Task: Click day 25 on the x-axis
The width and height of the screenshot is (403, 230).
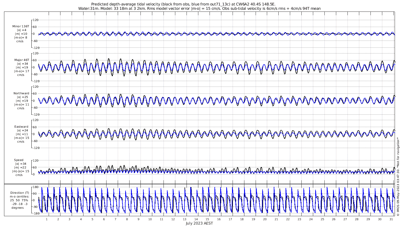Action: tap(322, 219)
